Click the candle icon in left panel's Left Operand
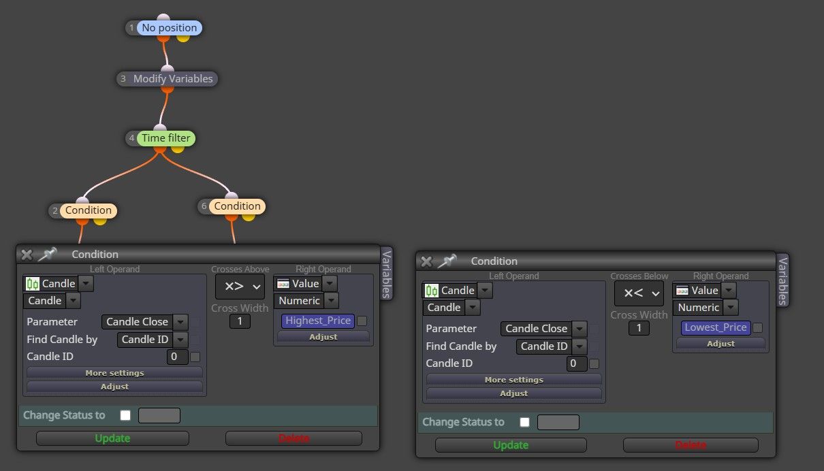The width and height of the screenshot is (824, 471). [x=33, y=284]
